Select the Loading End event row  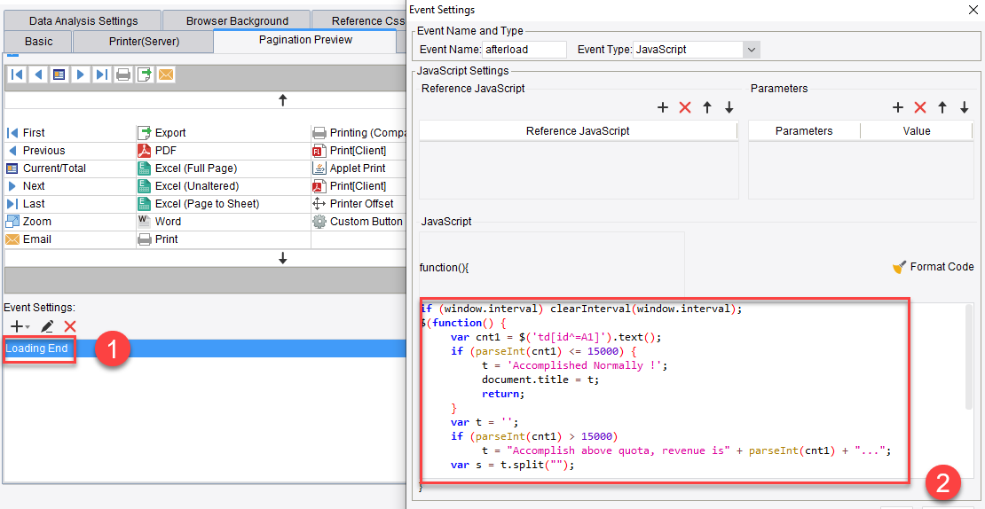coord(205,348)
